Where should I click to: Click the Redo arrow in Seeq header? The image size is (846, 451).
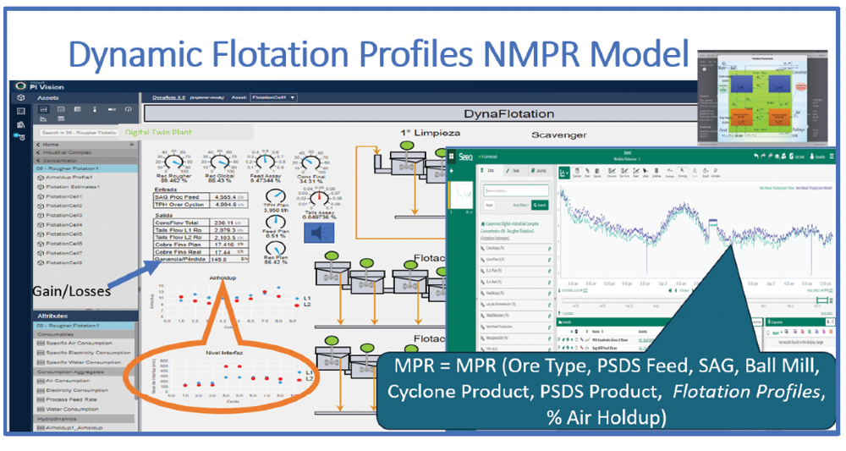point(763,156)
